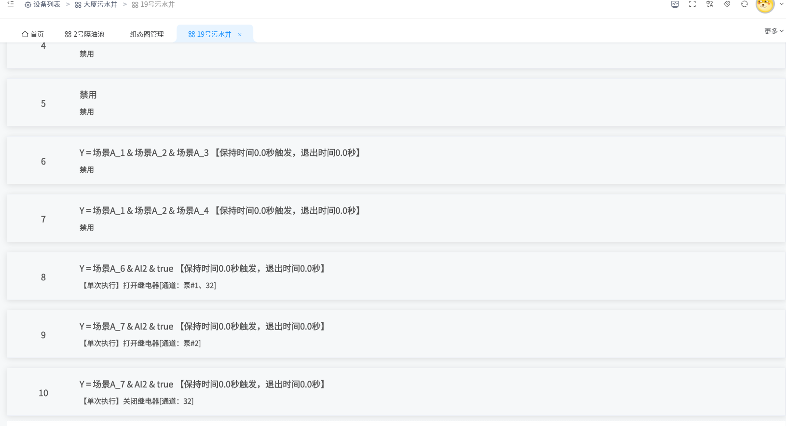Open the monitoring screen icon
This screenshot has height=426, width=786.
675,4
